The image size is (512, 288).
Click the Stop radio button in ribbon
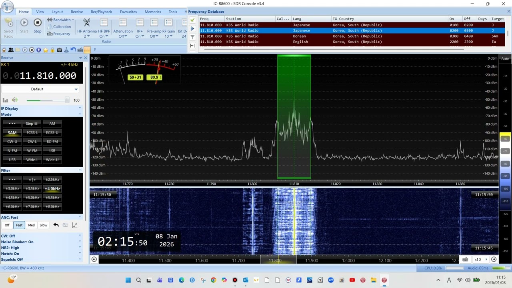(x=37, y=26)
